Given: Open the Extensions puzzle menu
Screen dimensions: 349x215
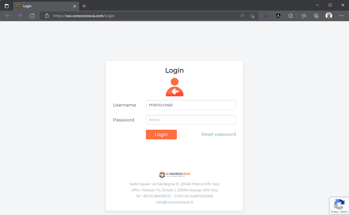Looking at the screenshot, I should point(290,16).
